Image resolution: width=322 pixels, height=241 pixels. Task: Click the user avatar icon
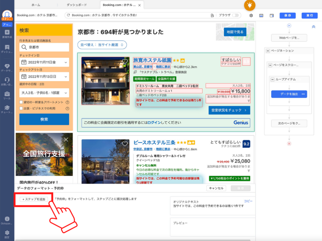point(7,14)
